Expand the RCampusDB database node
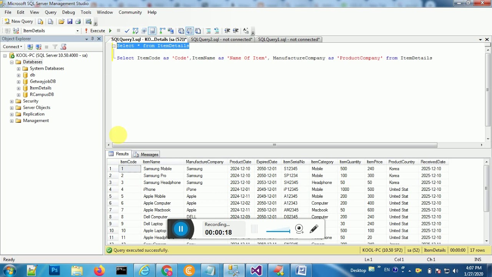Viewport: 492px width, 277px height. point(18,95)
